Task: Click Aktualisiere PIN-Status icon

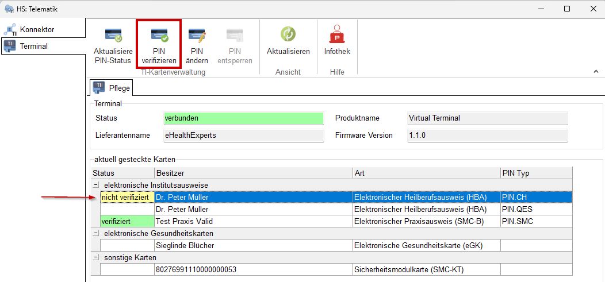Action: [112, 36]
